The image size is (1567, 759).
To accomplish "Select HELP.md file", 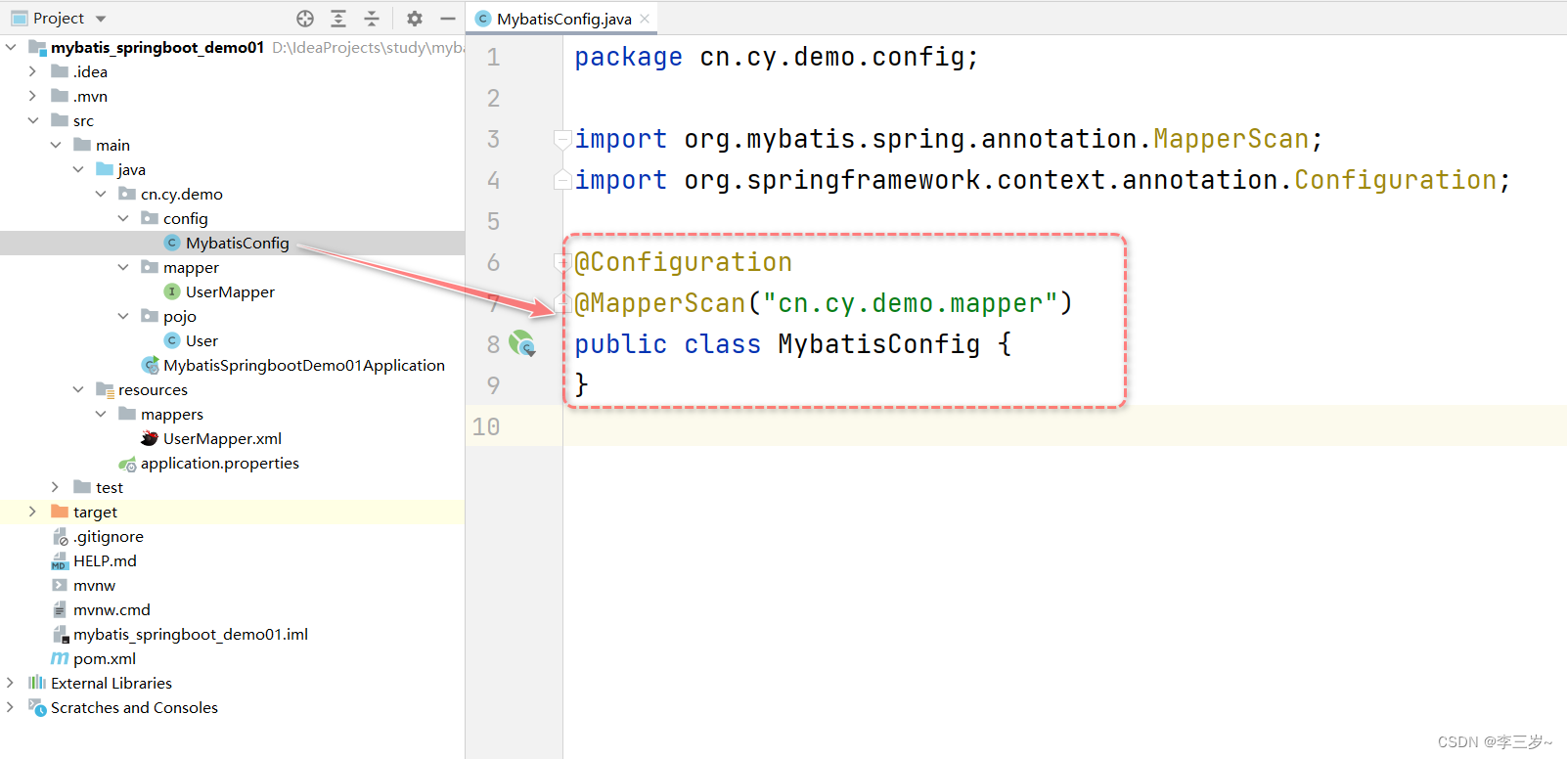I will [x=105, y=560].
